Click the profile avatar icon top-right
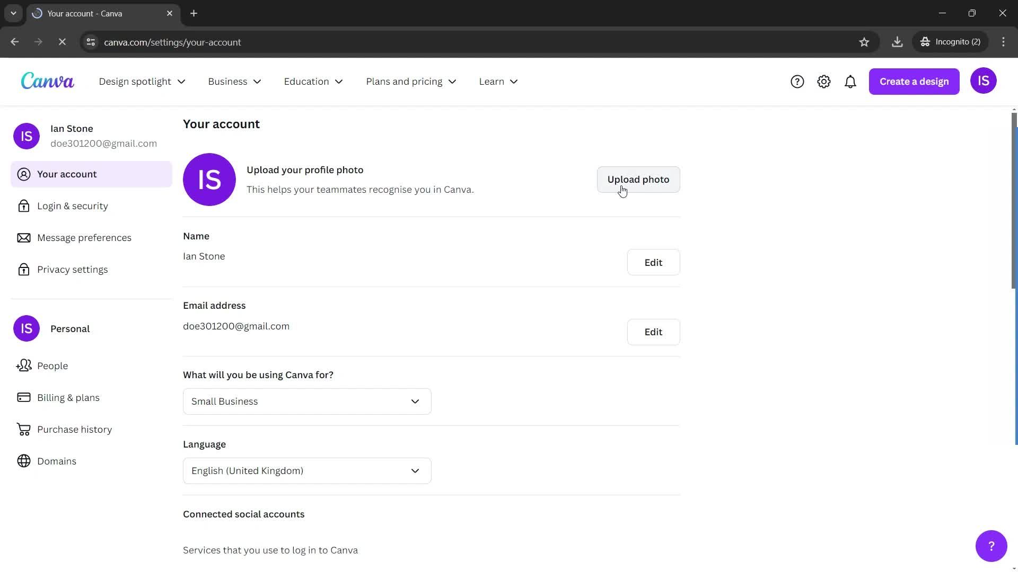 (984, 81)
